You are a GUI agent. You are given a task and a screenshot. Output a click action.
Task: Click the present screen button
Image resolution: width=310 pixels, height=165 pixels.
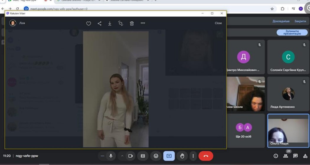click(169, 156)
